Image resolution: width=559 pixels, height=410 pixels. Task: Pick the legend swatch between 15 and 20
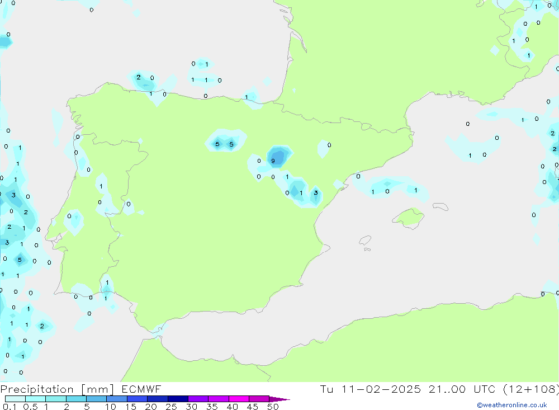[x=137, y=399]
